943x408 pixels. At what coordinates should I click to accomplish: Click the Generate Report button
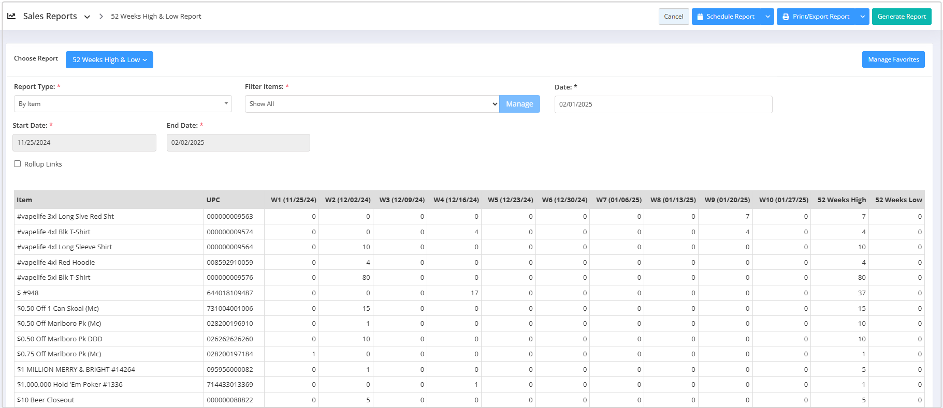click(x=901, y=17)
